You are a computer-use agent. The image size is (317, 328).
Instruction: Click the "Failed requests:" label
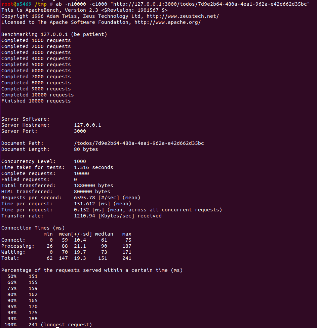(25, 179)
